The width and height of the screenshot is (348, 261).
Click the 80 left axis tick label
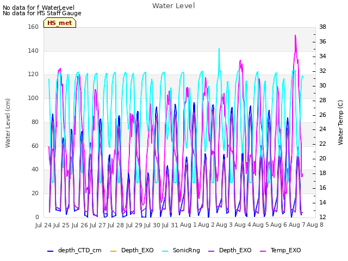pos(35,122)
